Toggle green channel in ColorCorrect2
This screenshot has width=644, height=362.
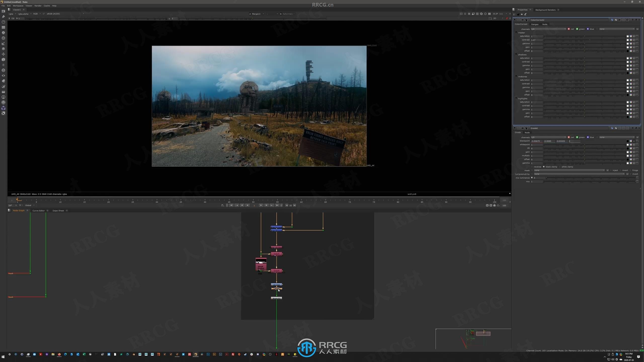pos(577,29)
